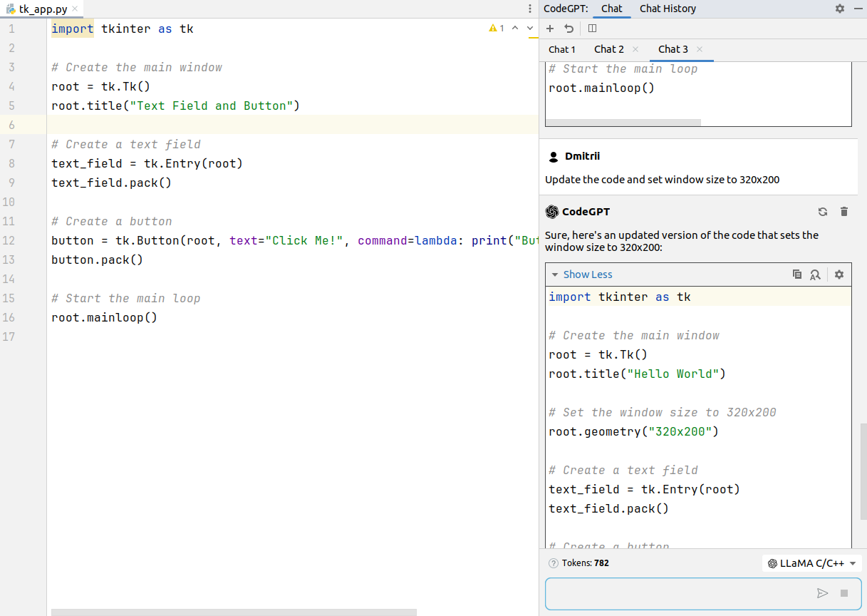Open editor tab options three-dot menu
This screenshot has height=616, width=867.
tap(530, 9)
